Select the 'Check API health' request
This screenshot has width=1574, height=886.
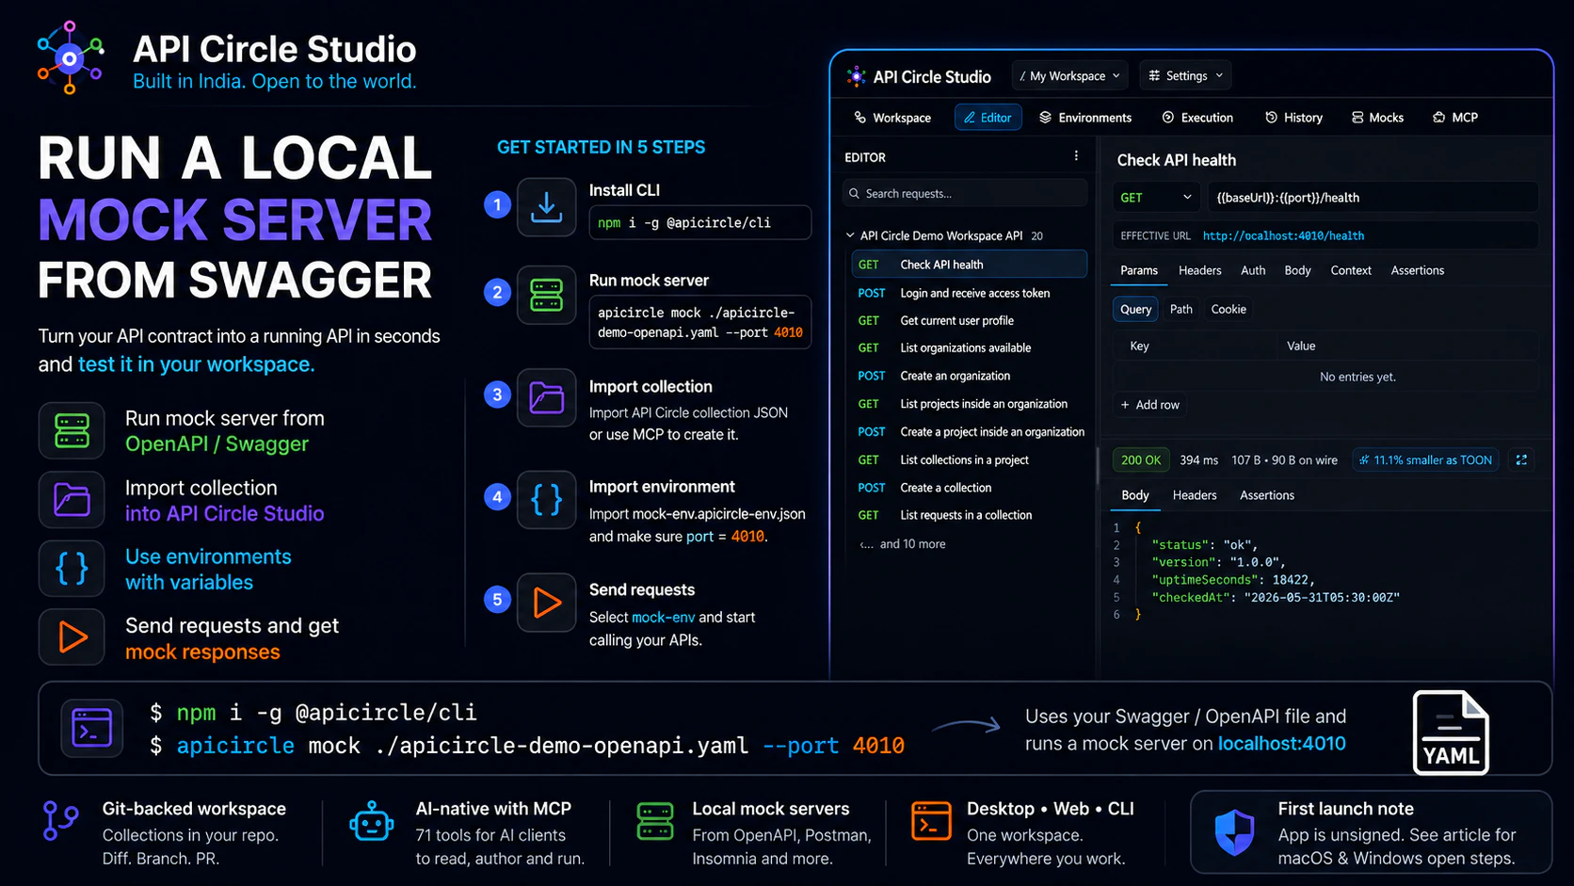[970, 265]
